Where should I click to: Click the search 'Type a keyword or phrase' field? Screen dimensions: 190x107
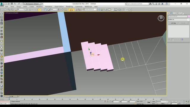pyautogui.click(x=137, y=4)
